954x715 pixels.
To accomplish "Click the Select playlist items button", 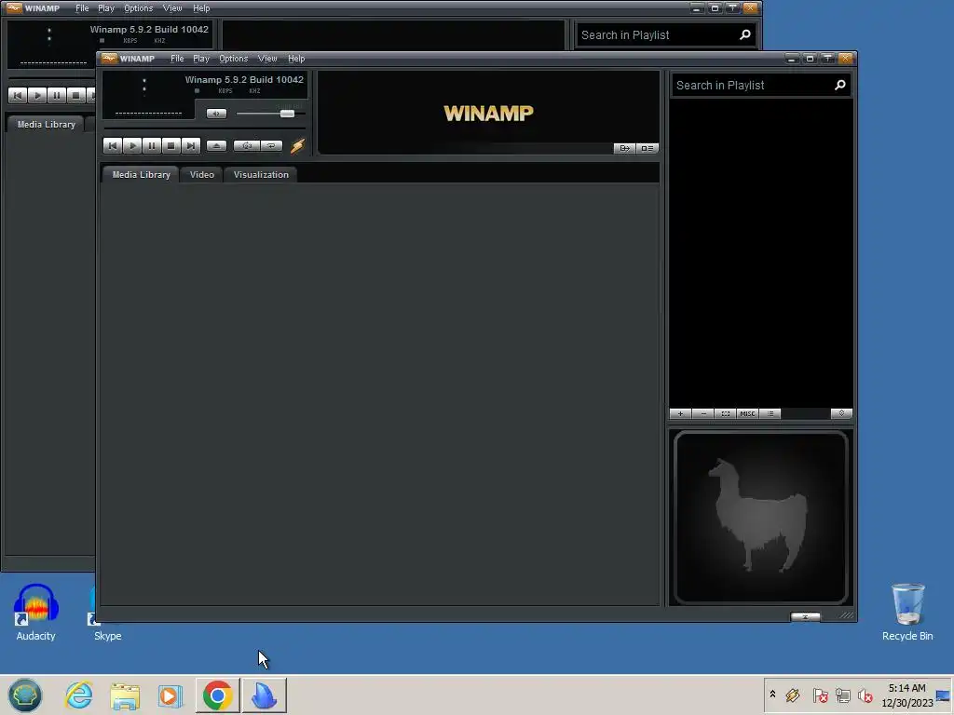I will (x=725, y=413).
